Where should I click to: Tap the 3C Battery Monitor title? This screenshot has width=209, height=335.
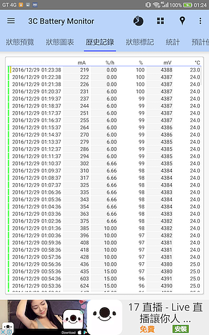pyautogui.click(x=61, y=21)
